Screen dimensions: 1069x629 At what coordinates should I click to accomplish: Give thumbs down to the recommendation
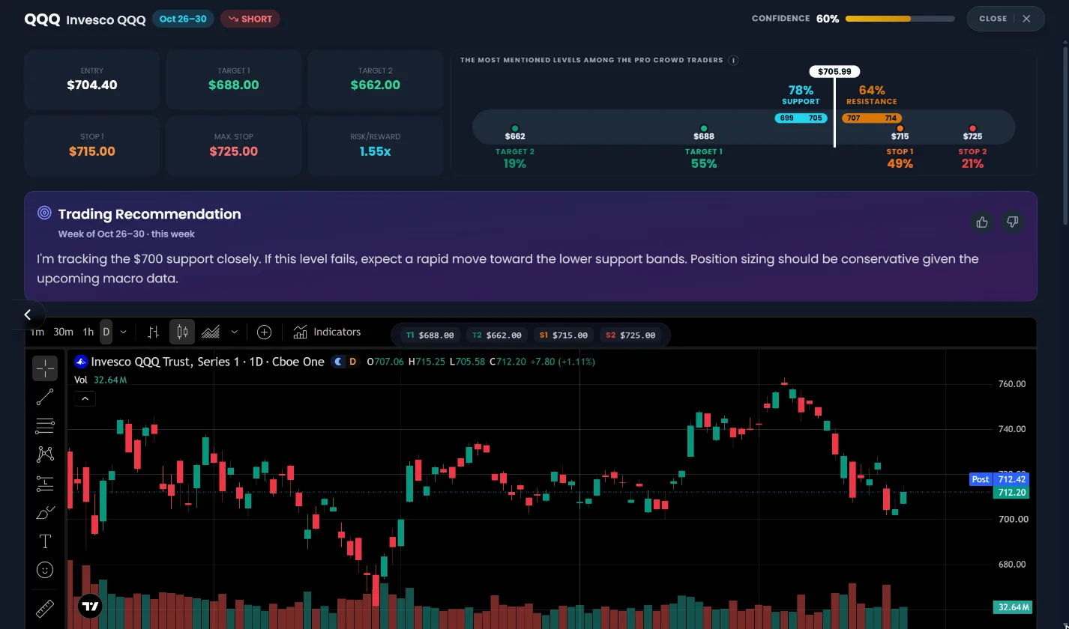pos(1013,222)
